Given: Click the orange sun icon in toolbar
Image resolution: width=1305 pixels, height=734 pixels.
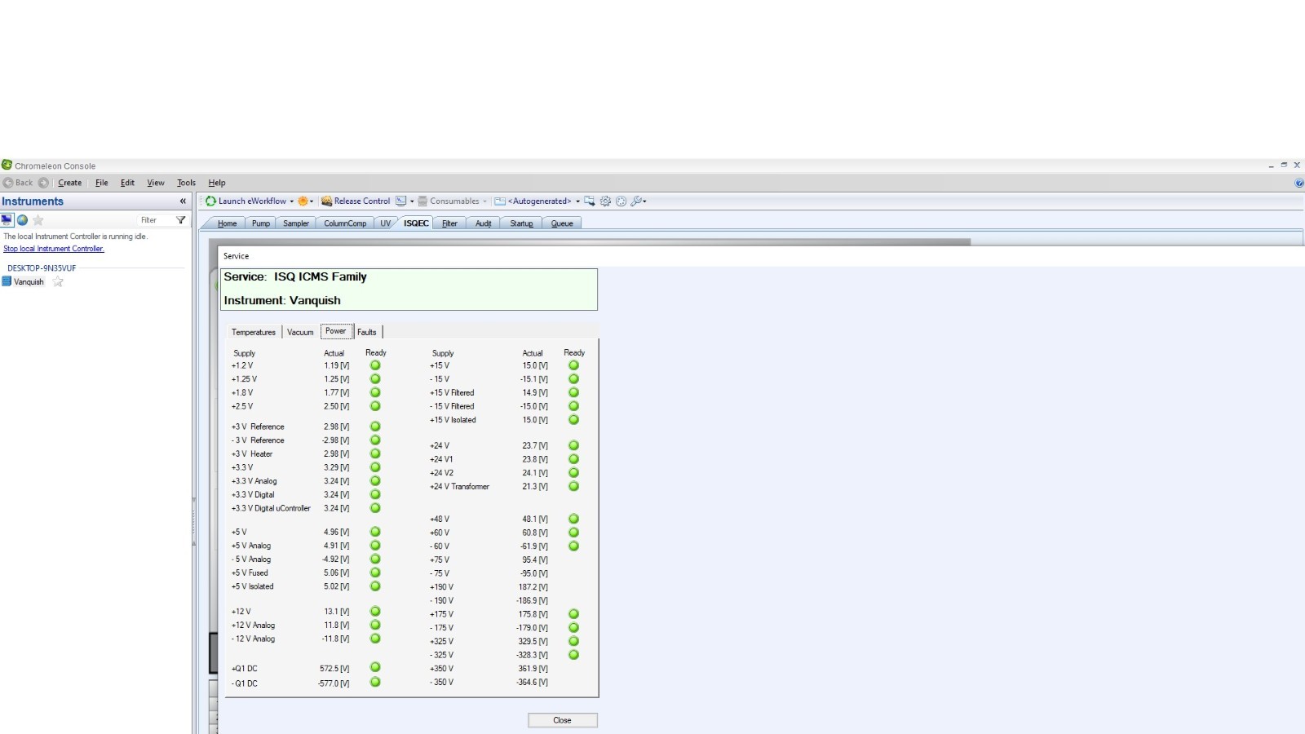Looking at the screenshot, I should 303,201.
